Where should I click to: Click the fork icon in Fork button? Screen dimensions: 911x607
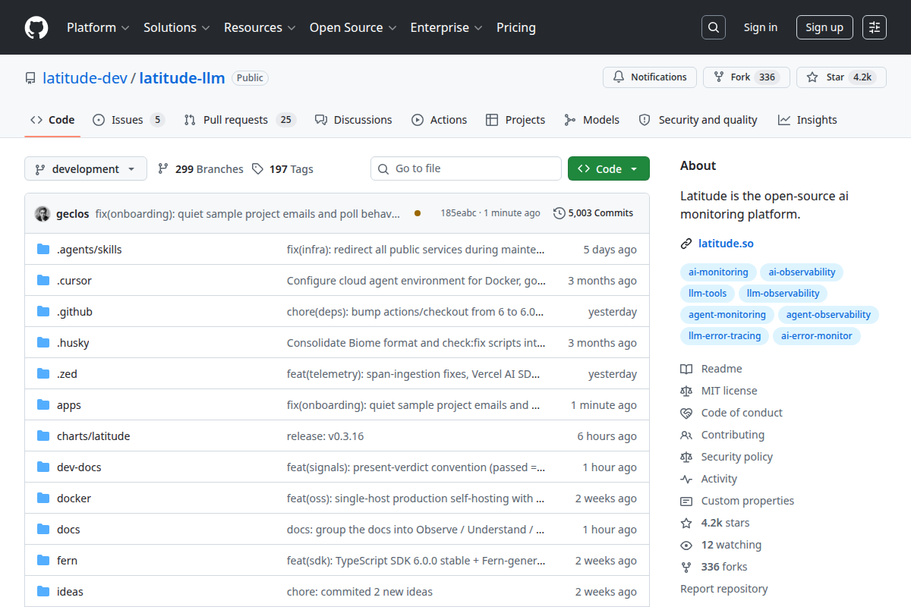pyautogui.click(x=719, y=77)
